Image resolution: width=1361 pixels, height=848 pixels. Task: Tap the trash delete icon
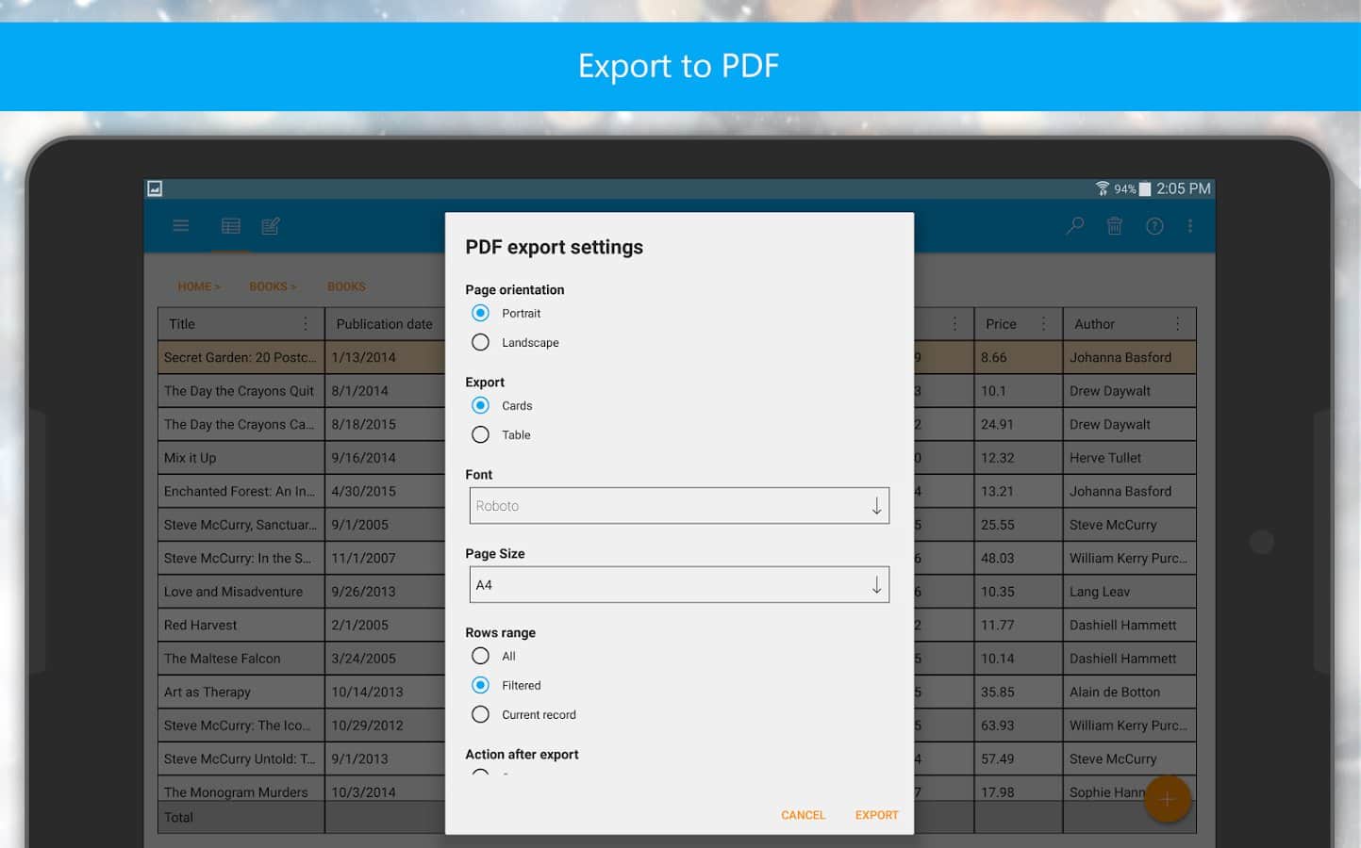(1115, 226)
